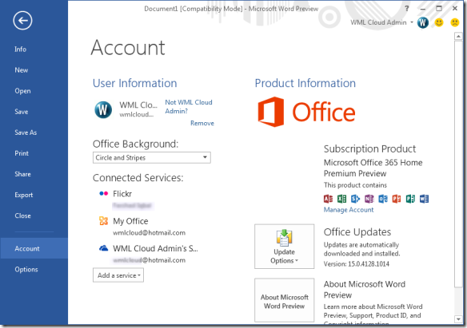Click the My Office orange icon

click(103, 221)
